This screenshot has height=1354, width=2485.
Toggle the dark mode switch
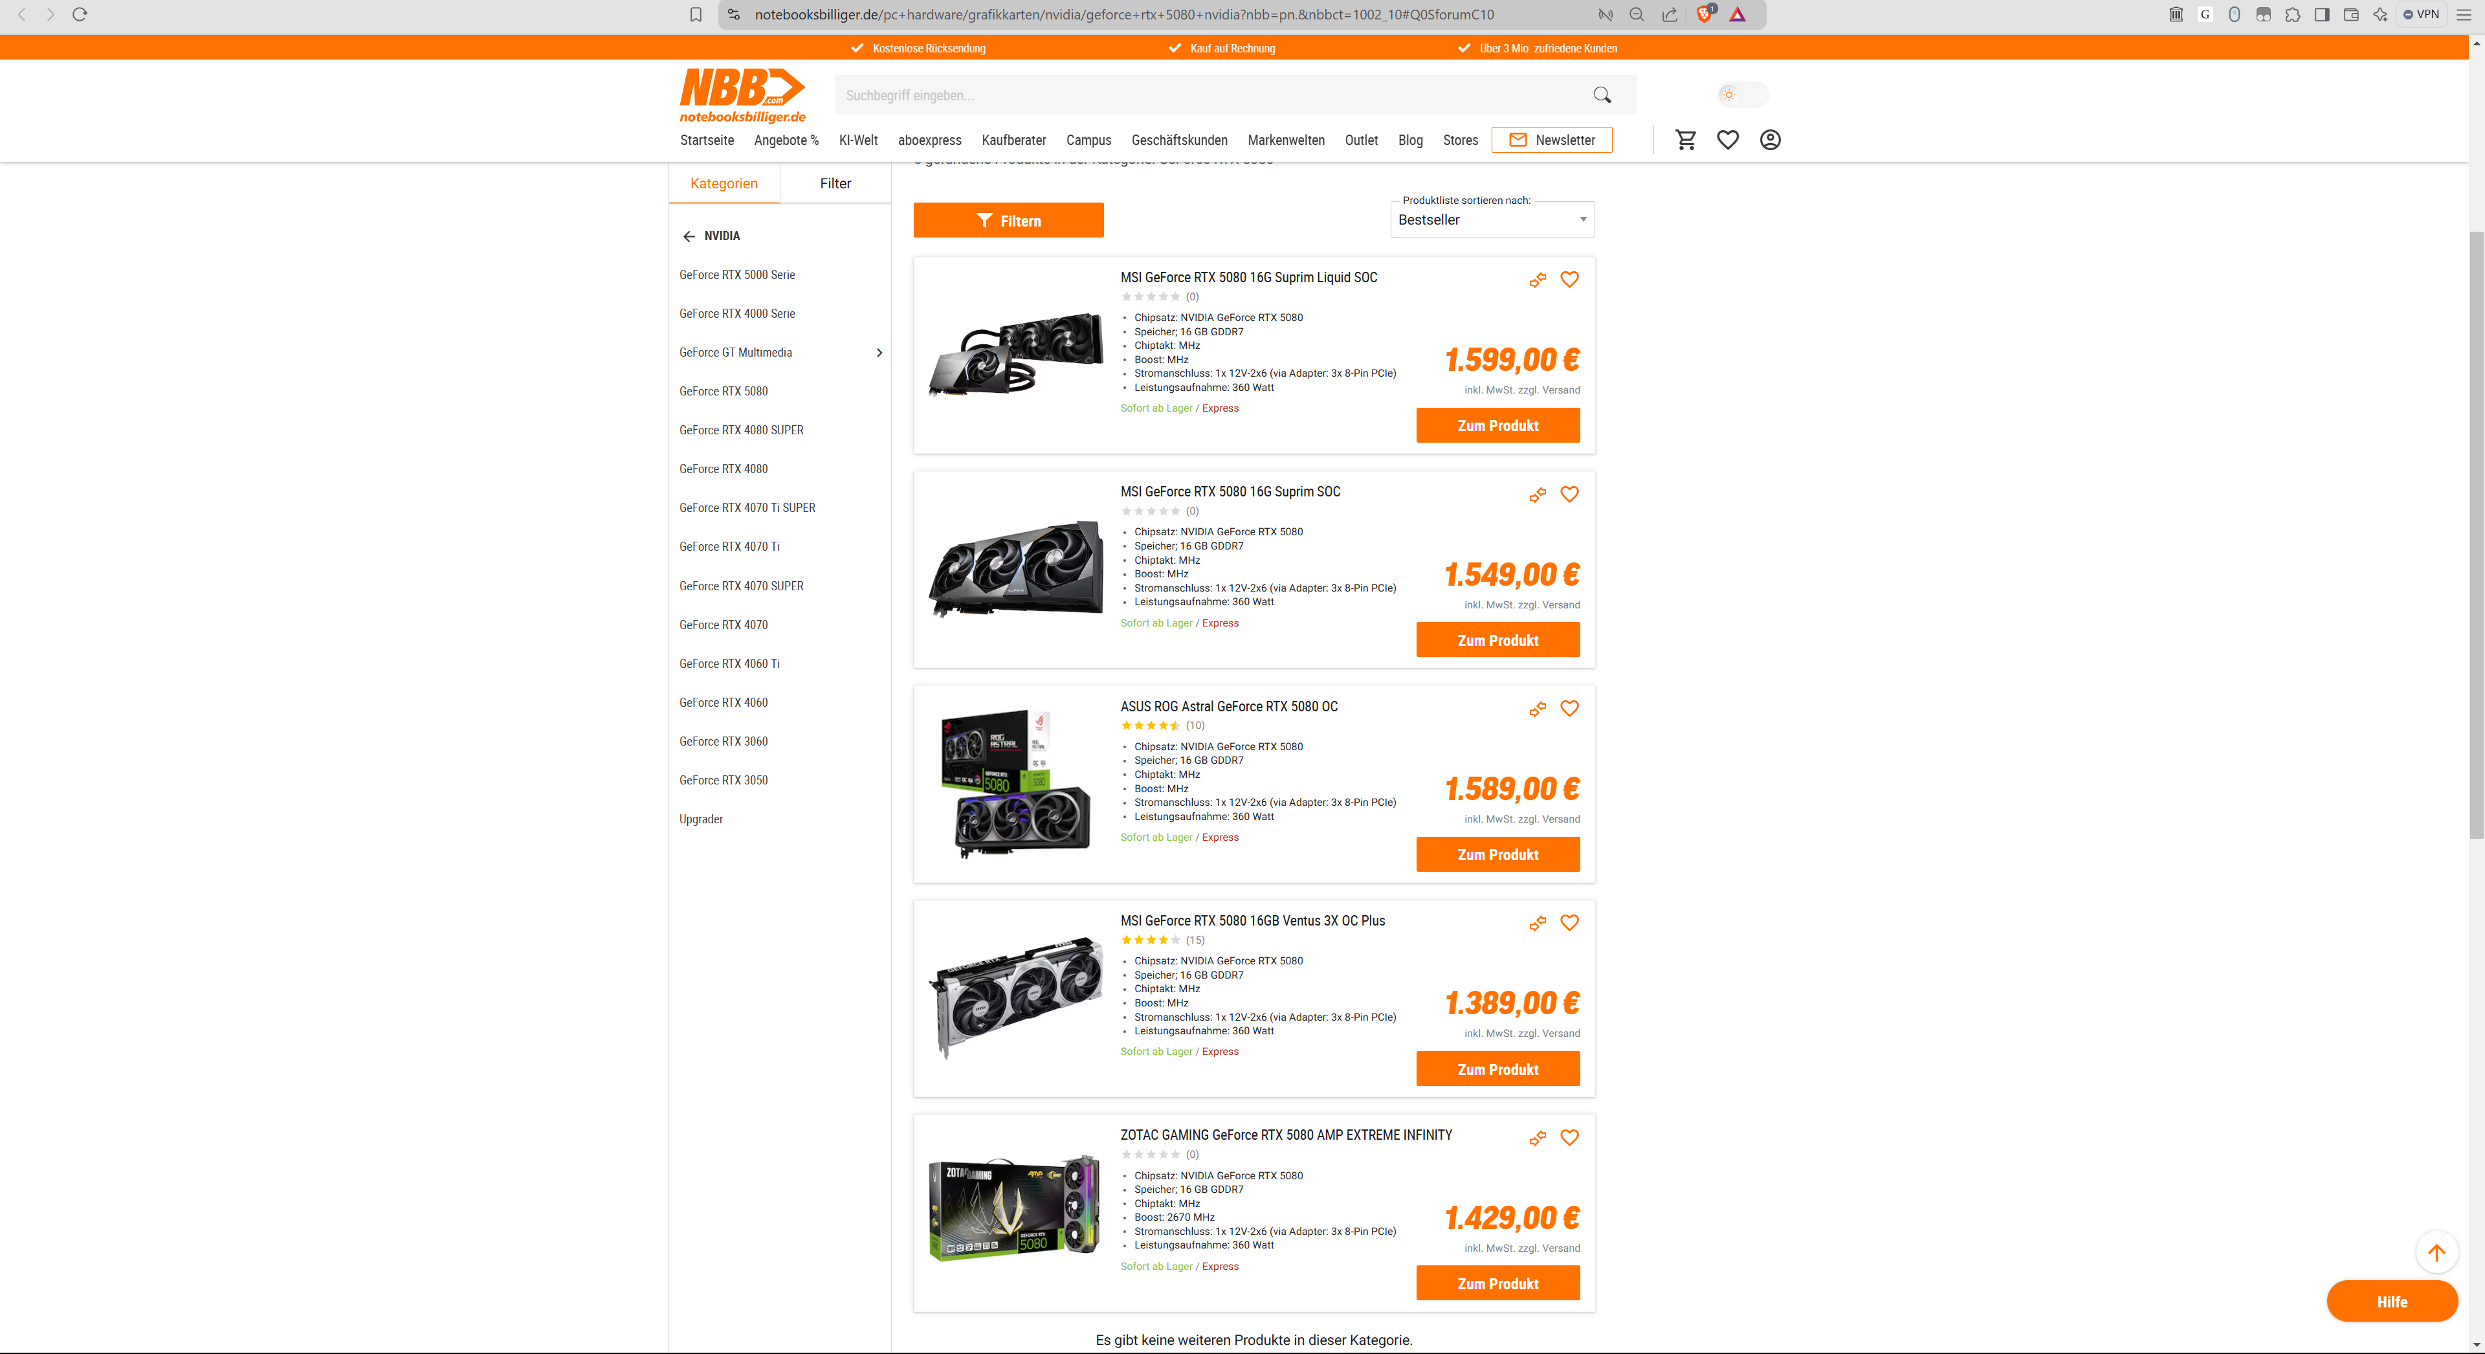pyautogui.click(x=1742, y=94)
